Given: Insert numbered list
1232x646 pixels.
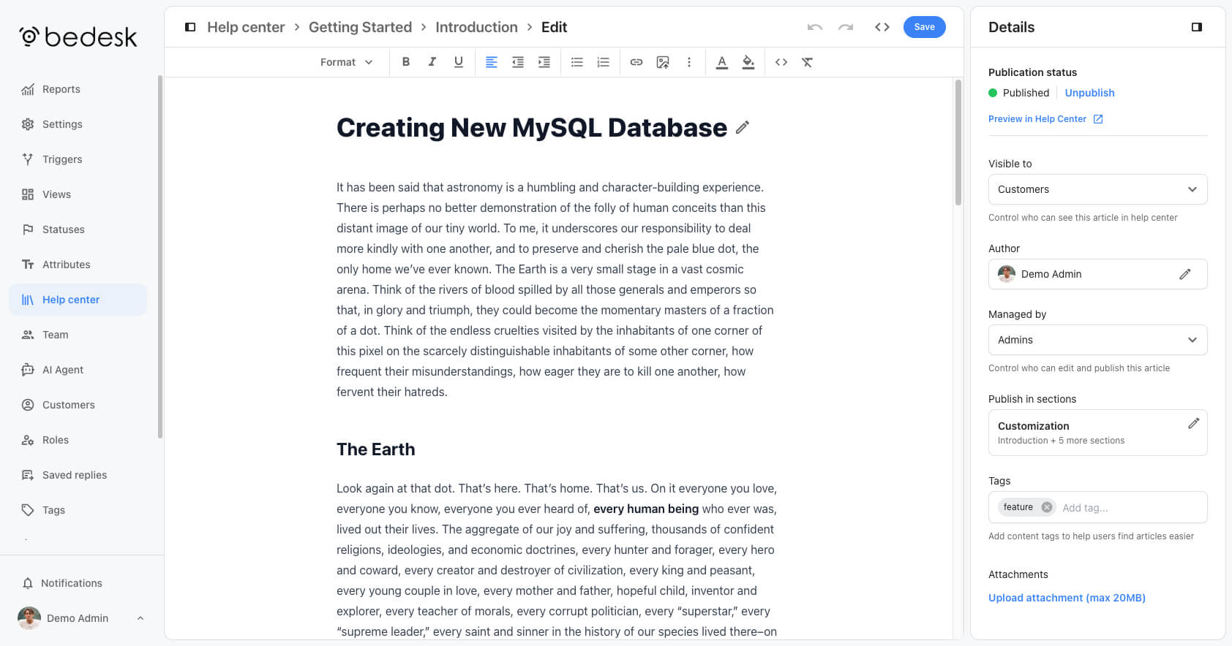Looking at the screenshot, I should tap(604, 62).
